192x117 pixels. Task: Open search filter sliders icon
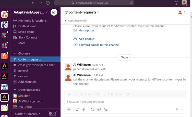131,3
